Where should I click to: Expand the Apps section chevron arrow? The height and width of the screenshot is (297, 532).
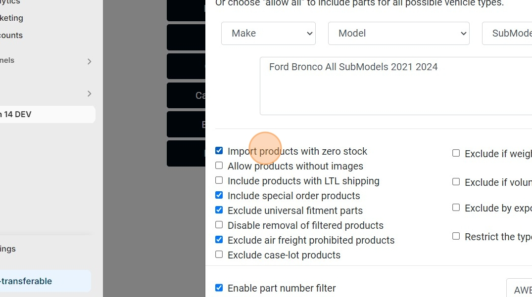89,93
